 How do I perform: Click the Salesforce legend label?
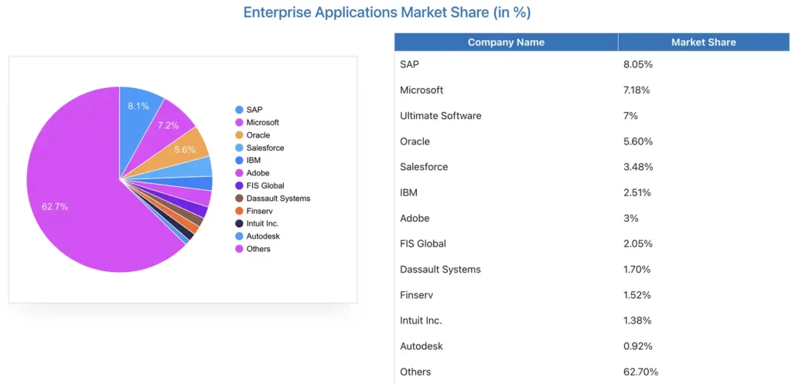265,148
